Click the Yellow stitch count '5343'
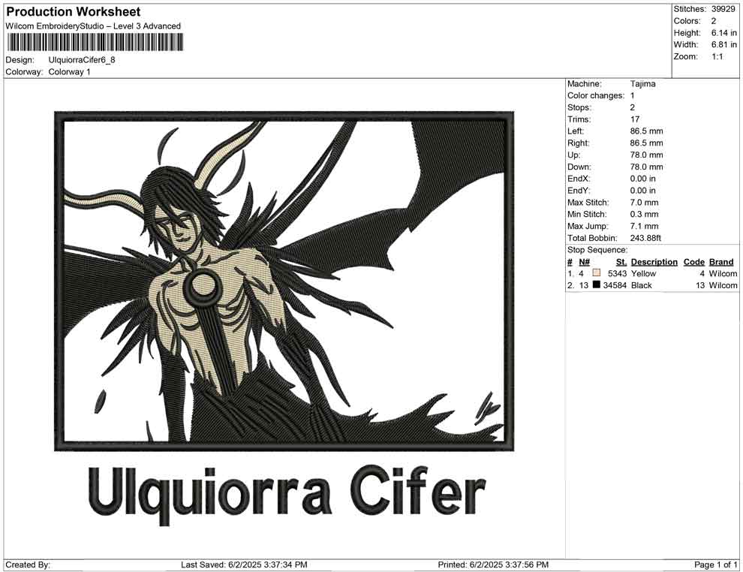This screenshot has height=572, width=743. pyautogui.click(x=618, y=273)
